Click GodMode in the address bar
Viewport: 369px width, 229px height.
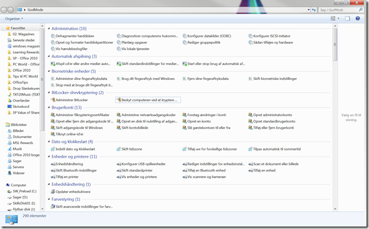(x=35, y=10)
